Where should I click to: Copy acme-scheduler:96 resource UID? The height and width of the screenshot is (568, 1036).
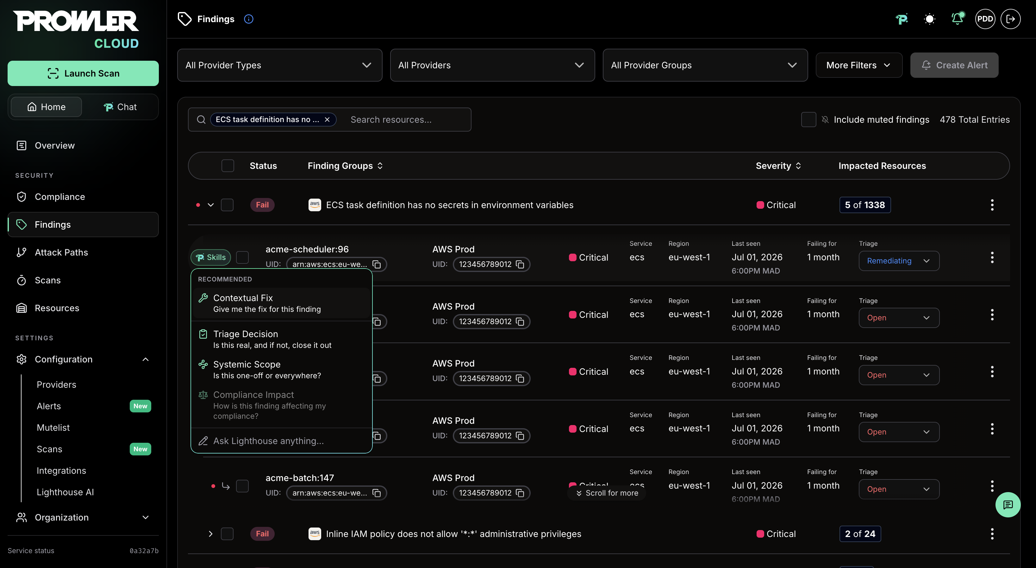[x=377, y=264]
